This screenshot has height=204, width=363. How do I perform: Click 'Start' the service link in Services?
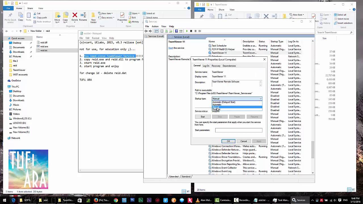(171, 48)
